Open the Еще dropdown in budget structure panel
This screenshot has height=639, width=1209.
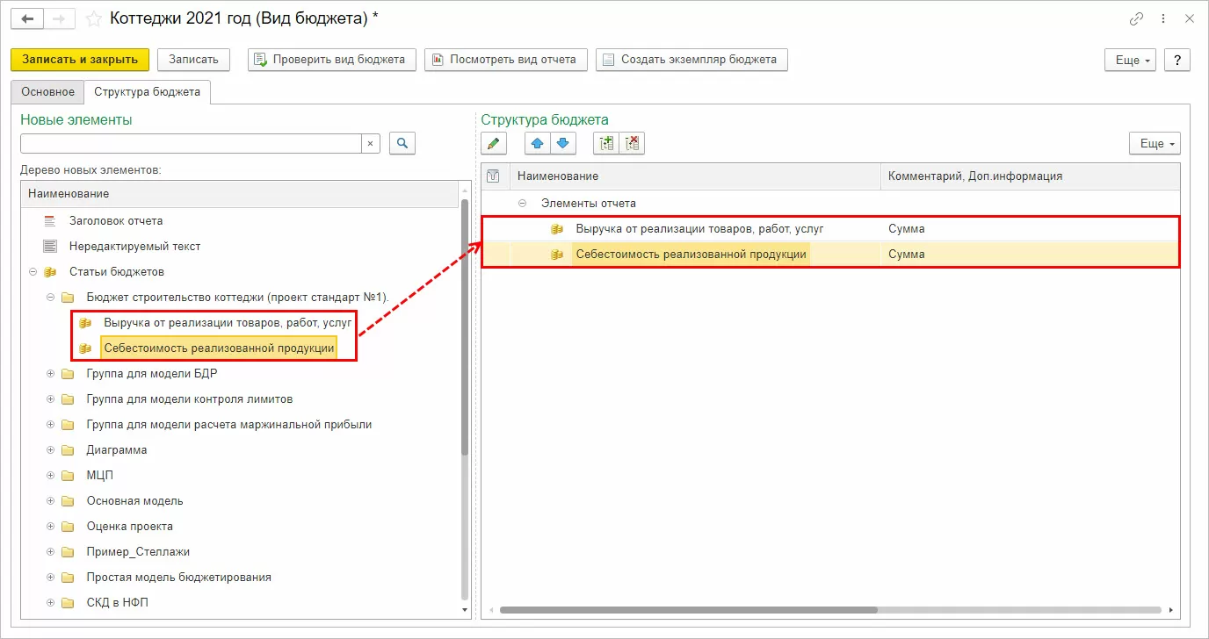pos(1154,144)
